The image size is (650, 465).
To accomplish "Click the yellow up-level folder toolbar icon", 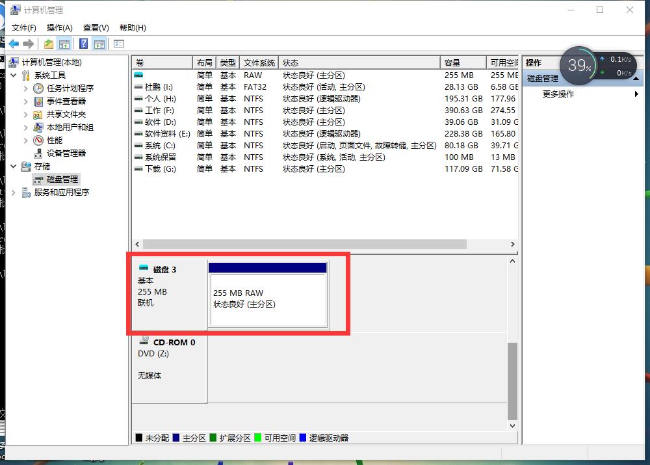I will coord(47,44).
